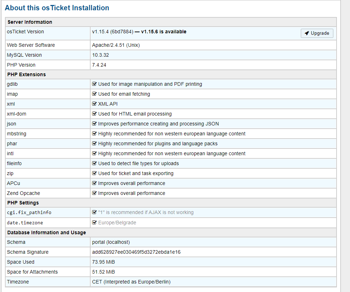The height and width of the screenshot is (292, 350).
Task: Click the mbstring extension checkmark
Action: [x=94, y=134]
